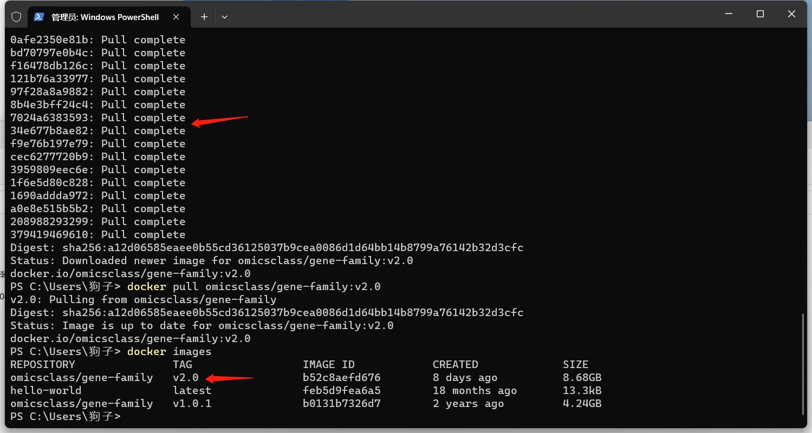
Task: Click the 4.24GB size value
Action: 582,404
